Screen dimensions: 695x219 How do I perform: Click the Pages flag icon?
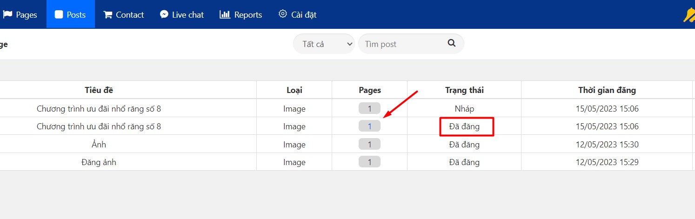tap(7, 14)
